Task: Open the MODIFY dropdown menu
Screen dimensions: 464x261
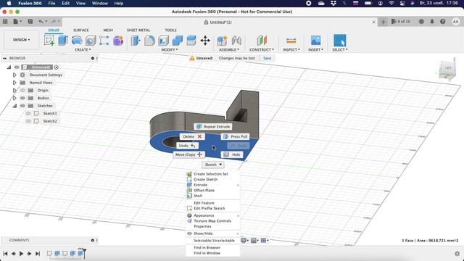Action: (x=170, y=50)
